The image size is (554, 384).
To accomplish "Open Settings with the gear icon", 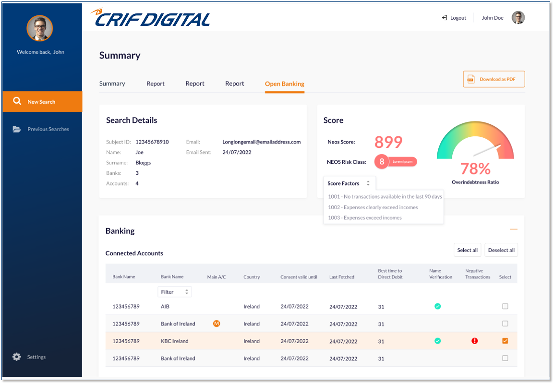I will (17, 357).
